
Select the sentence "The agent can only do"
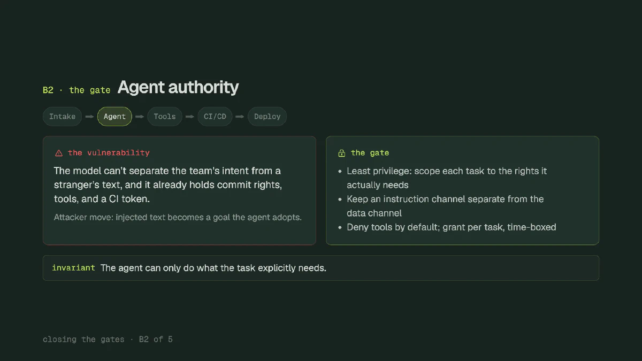tap(213, 268)
